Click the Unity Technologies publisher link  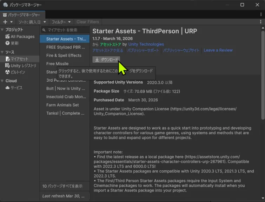pos(146,44)
